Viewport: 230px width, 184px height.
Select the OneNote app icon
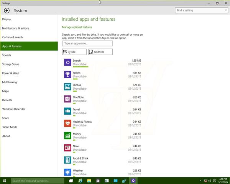tap(67, 99)
